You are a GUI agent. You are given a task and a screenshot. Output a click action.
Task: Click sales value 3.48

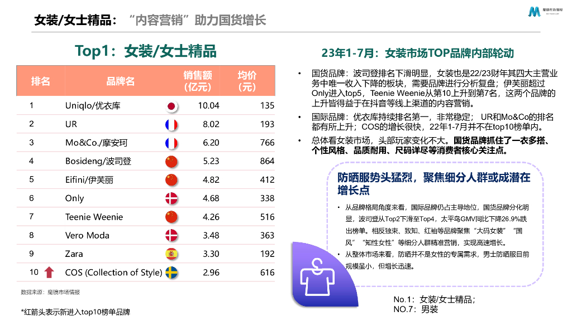click(x=211, y=236)
